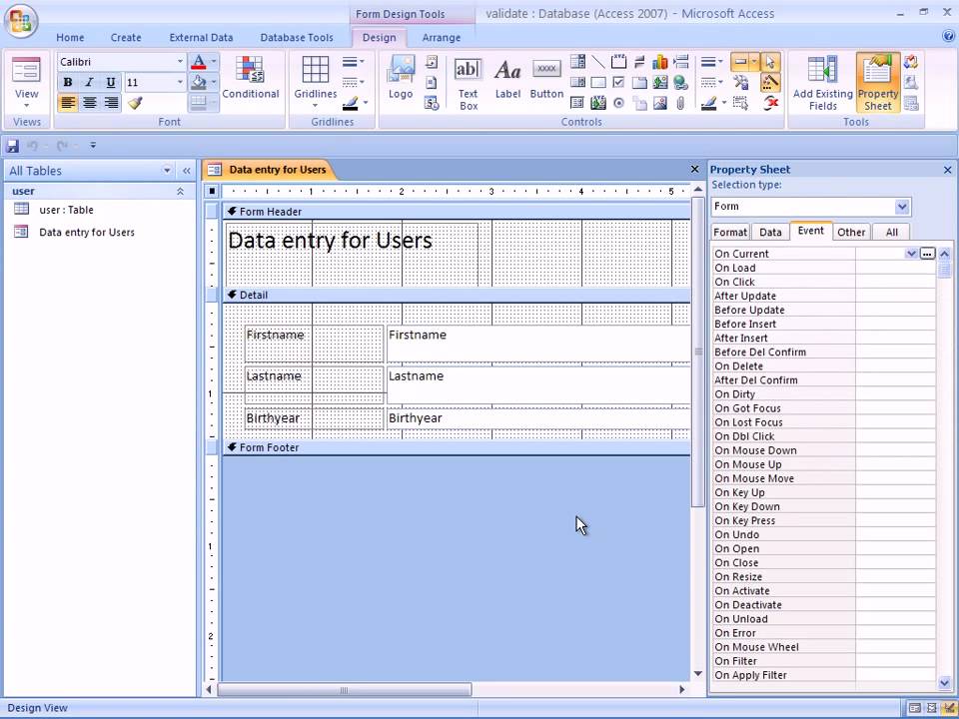This screenshot has height=719, width=959.
Task: Close the Data entry for Users document tab
Action: pyautogui.click(x=694, y=170)
